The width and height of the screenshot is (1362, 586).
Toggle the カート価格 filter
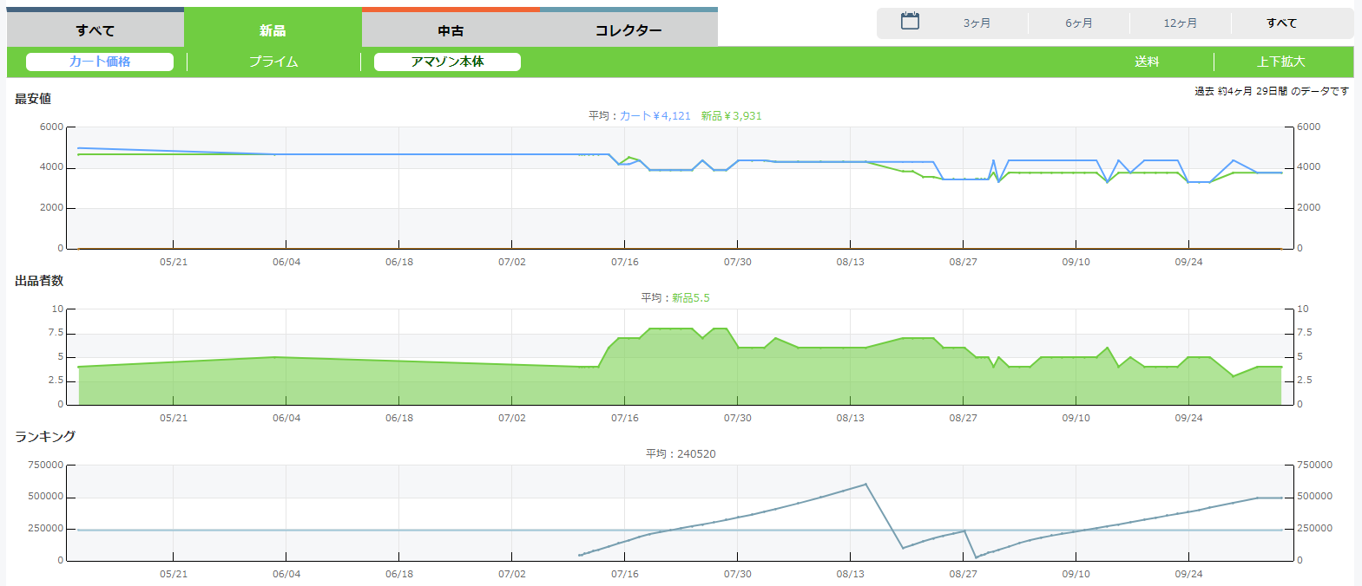coord(100,62)
